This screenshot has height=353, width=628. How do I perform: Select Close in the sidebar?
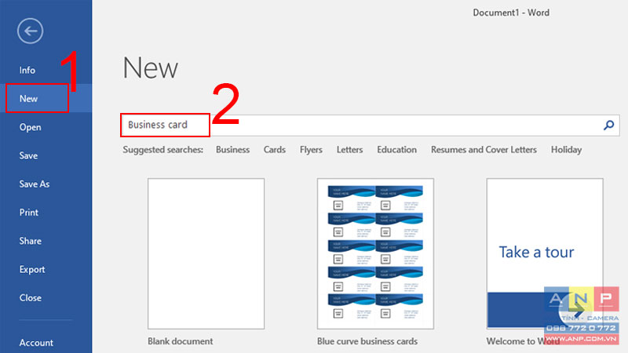click(x=31, y=298)
